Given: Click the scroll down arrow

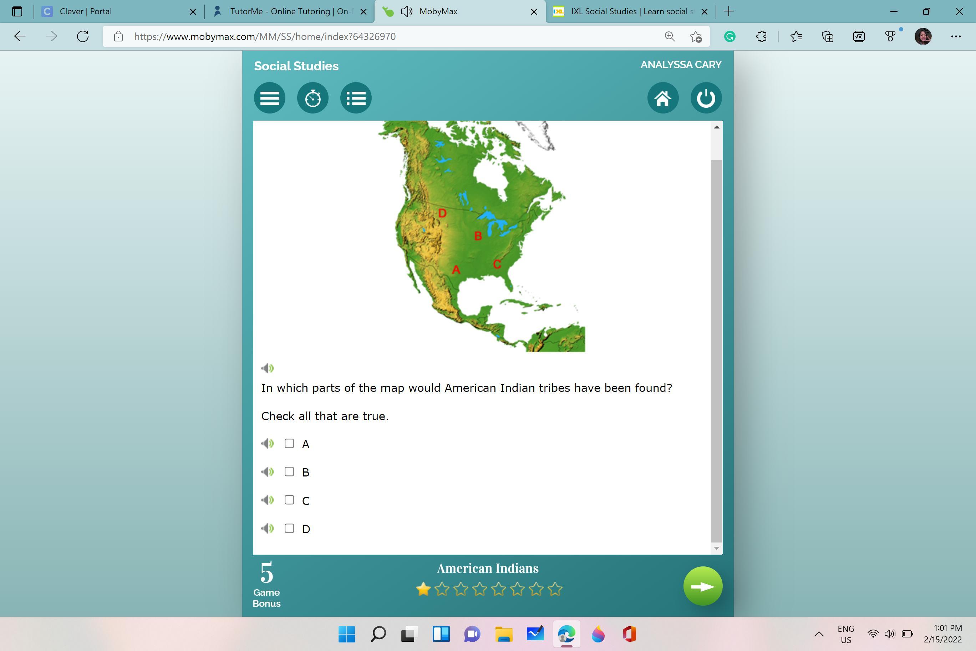Looking at the screenshot, I should click(716, 548).
